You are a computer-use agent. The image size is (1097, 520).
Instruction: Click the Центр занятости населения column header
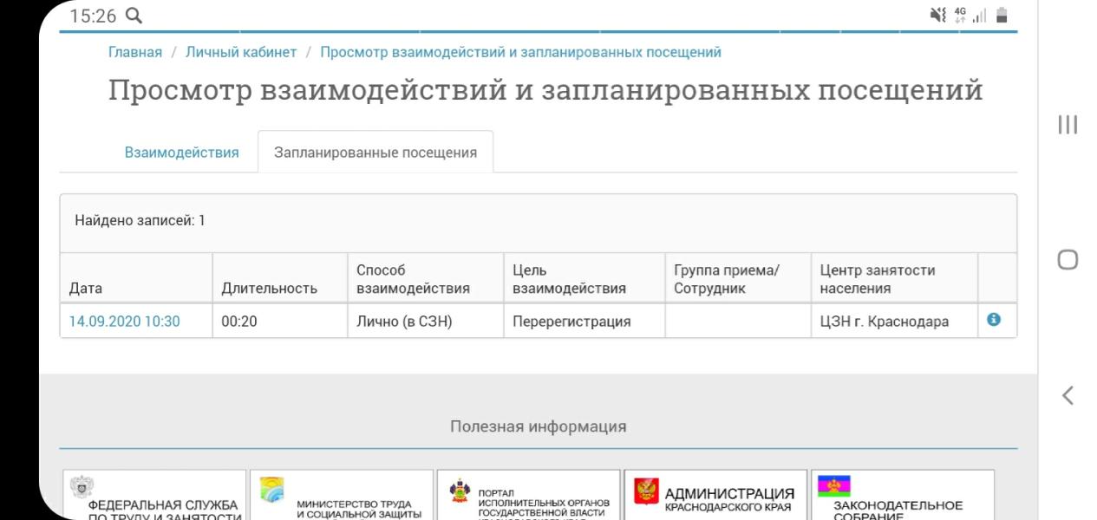click(878, 279)
